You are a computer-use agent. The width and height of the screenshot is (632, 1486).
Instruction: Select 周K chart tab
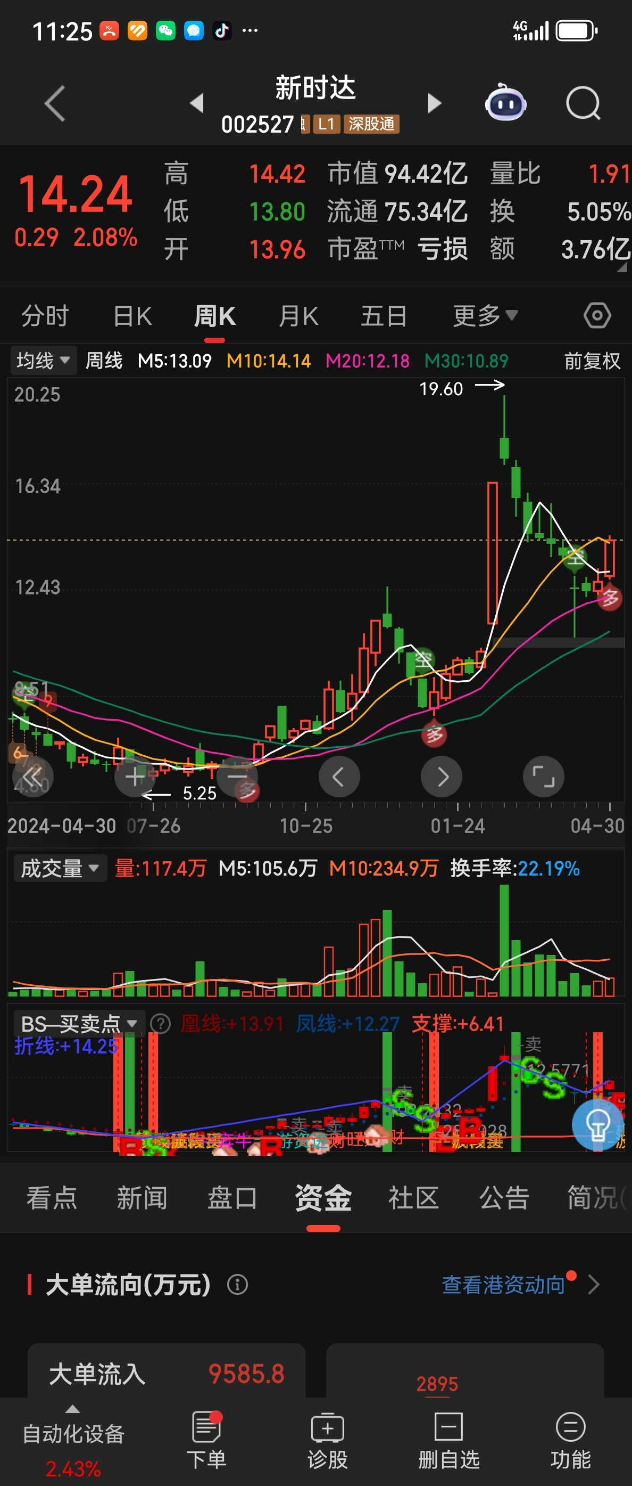click(x=214, y=315)
